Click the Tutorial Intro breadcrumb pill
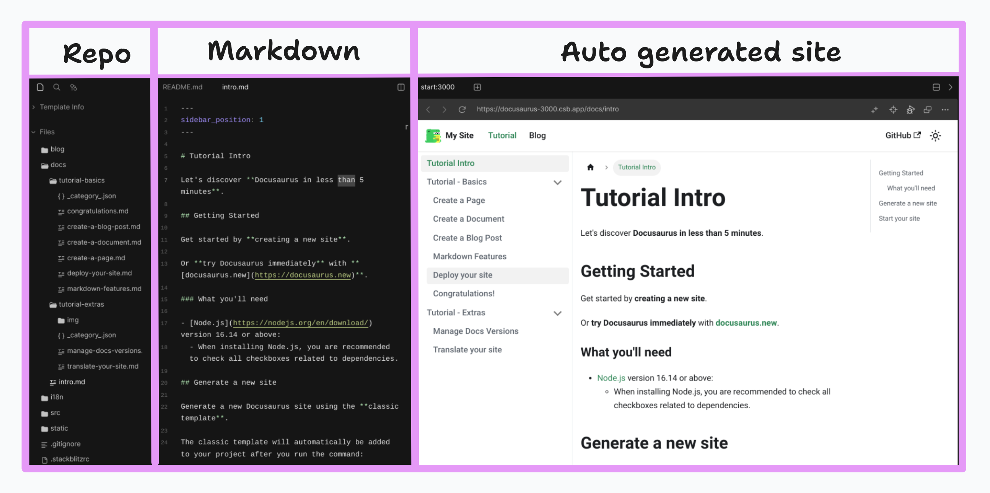The image size is (990, 493). [637, 167]
